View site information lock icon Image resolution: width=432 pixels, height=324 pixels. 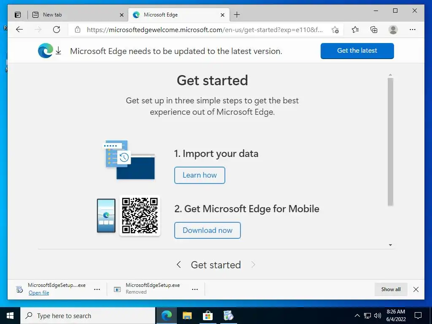(x=78, y=30)
